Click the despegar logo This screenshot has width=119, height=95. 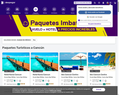pos(8,3)
